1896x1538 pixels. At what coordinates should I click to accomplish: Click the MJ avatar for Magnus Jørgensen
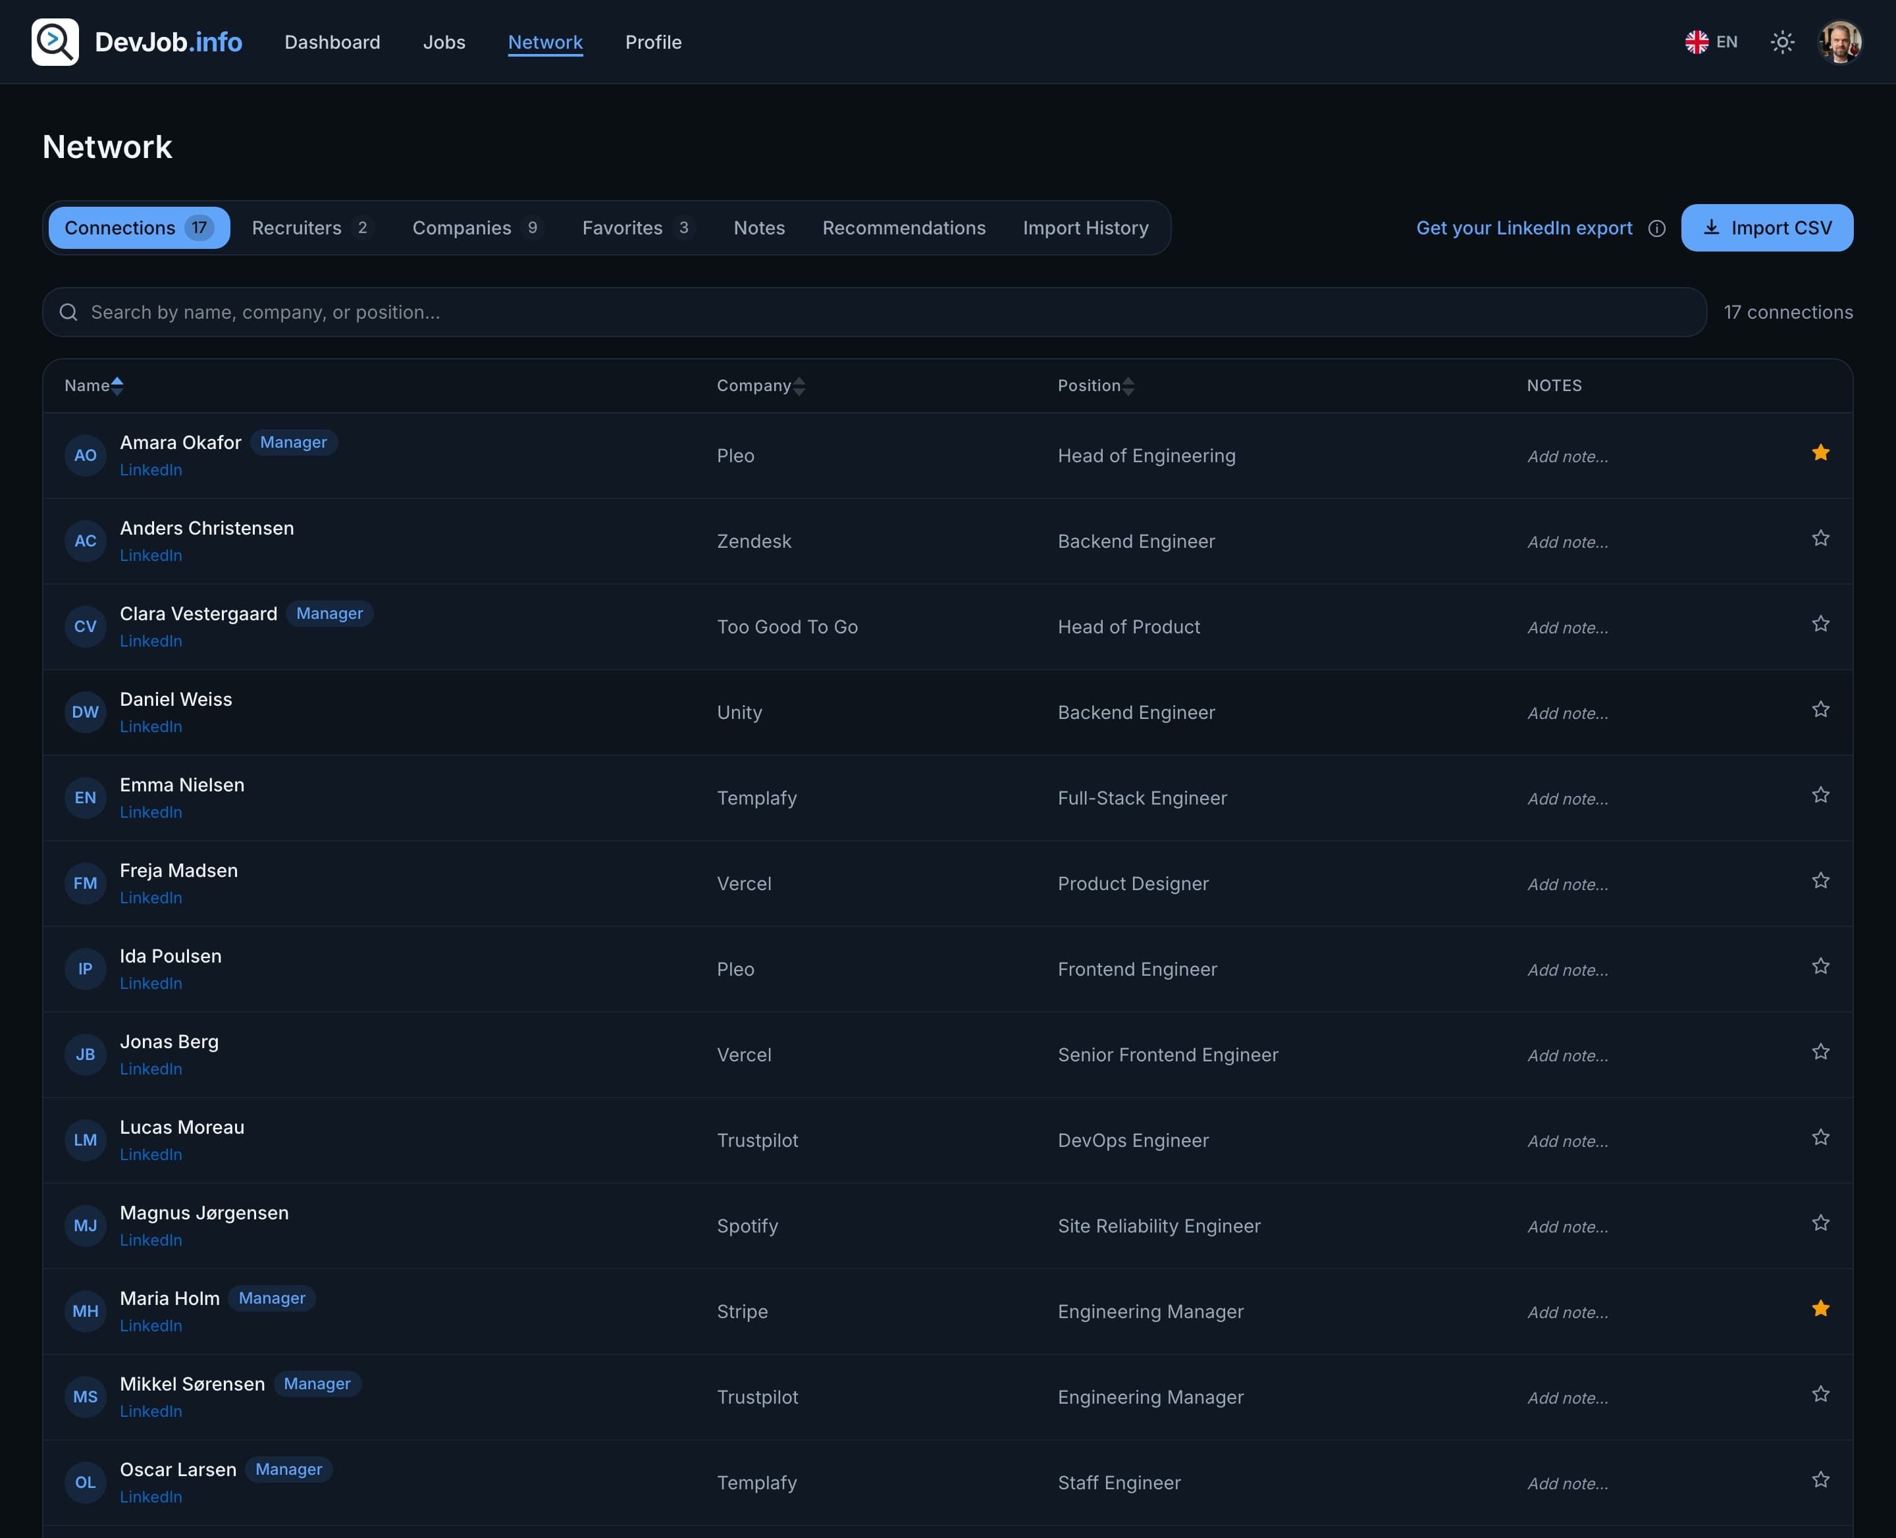(x=85, y=1226)
